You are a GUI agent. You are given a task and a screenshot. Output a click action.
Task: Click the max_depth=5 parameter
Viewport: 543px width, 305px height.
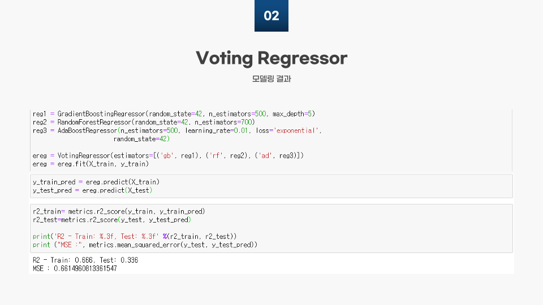pyautogui.click(x=292, y=114)
